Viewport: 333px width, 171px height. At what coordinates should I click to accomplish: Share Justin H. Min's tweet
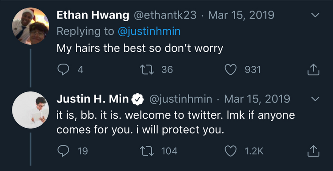(314, 151)
